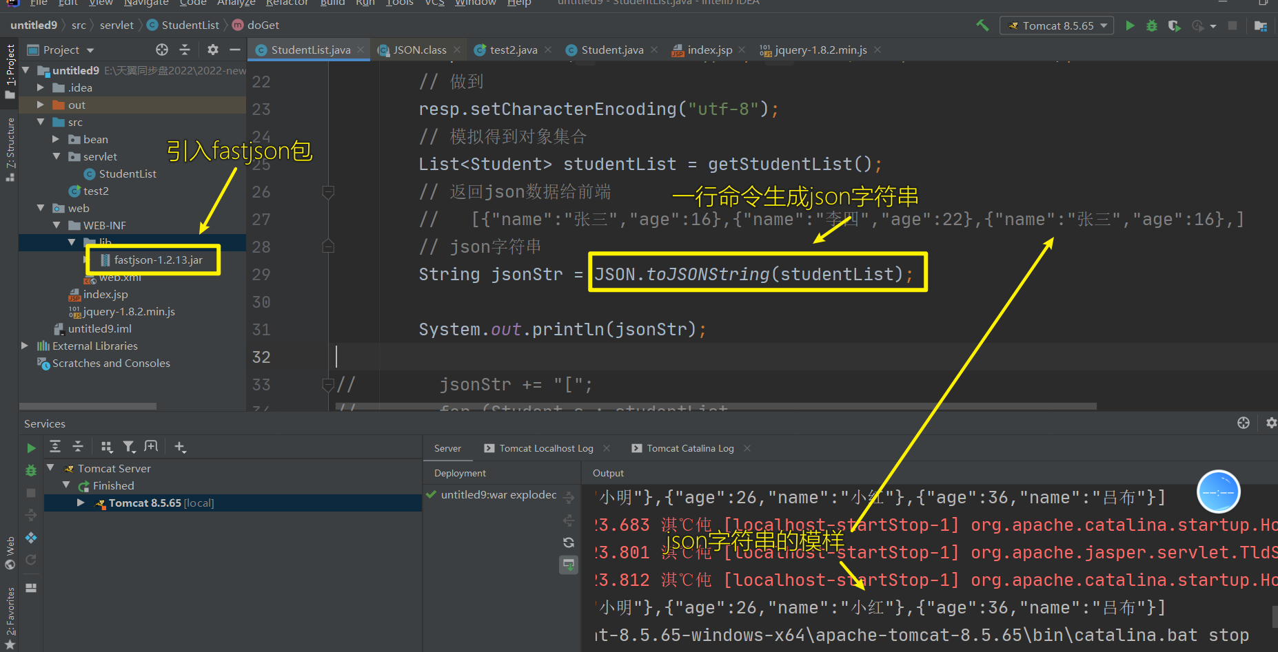Collapse the Finished node in Services
This screenshot has width=1278, height=652.
click(66, 485)
